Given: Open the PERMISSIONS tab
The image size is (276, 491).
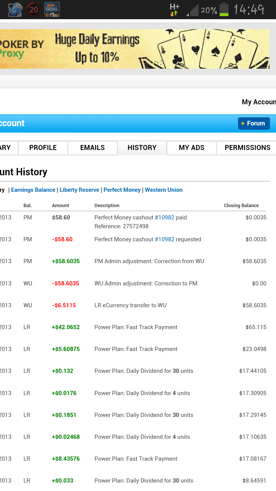Looking at the screenshot, I should pos(247,148).
